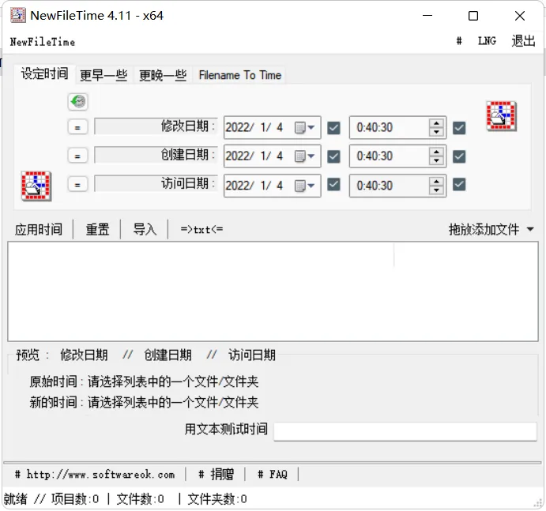The height and width of the screenshot is (511, 546).
Task: Click the = button beside 修改日期
Action: point(77,127)
